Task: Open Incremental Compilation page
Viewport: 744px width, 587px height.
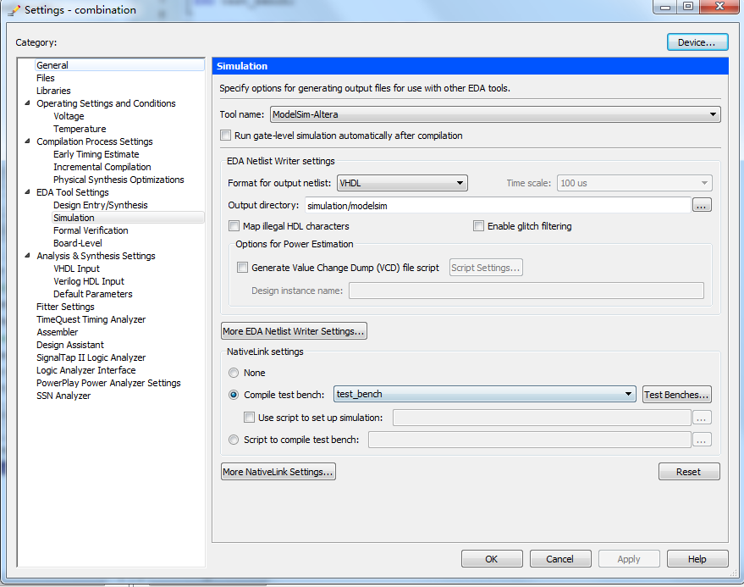Action: pyautogui.click(x=102, y=167)
